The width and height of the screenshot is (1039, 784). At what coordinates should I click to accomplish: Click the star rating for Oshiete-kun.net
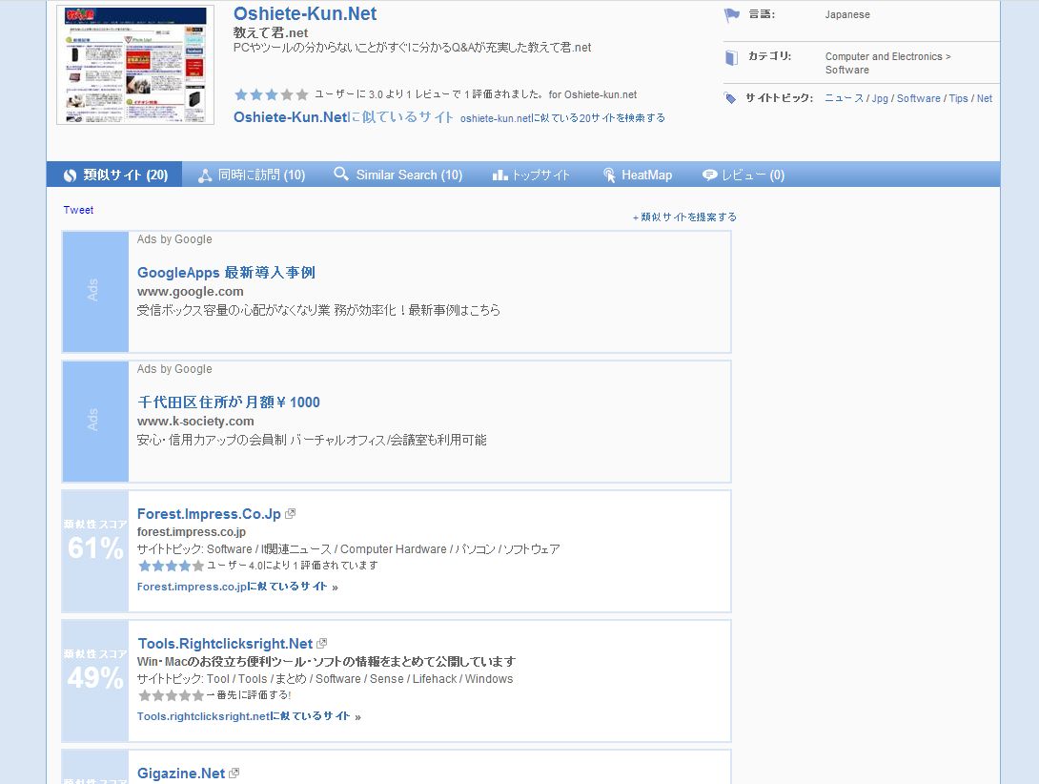(x=272, y=94)
